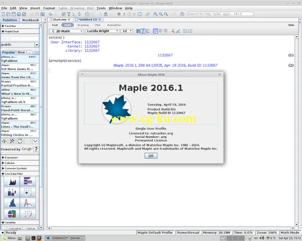Viewport: 302px width, 241px height.
Task: Switch to the Start.mw document tab
Action: click(x=60, y=19)
